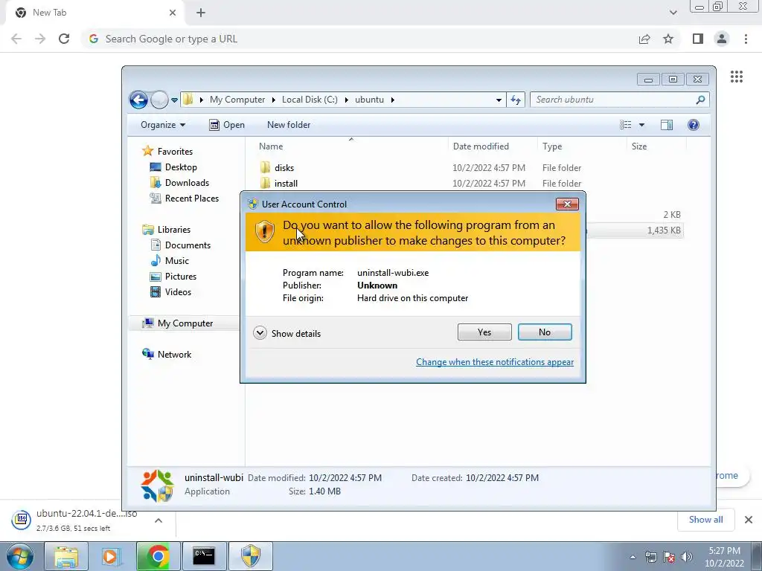Viewport: 762px width, 571px height.
Task: Click the explorer Back arrow button
Action: 138,100
